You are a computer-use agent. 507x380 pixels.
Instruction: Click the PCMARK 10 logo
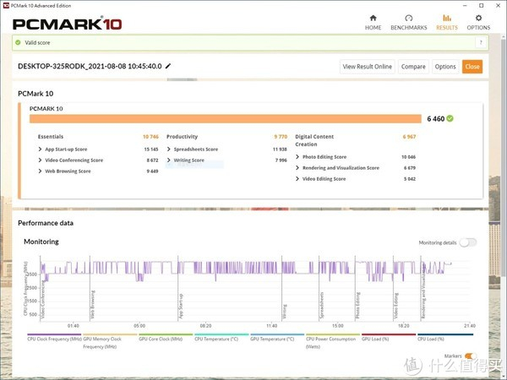pos(68,24)
